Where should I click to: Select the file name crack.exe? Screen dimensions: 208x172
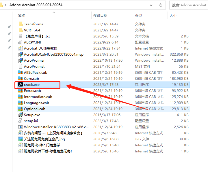(x=32, y=85)
